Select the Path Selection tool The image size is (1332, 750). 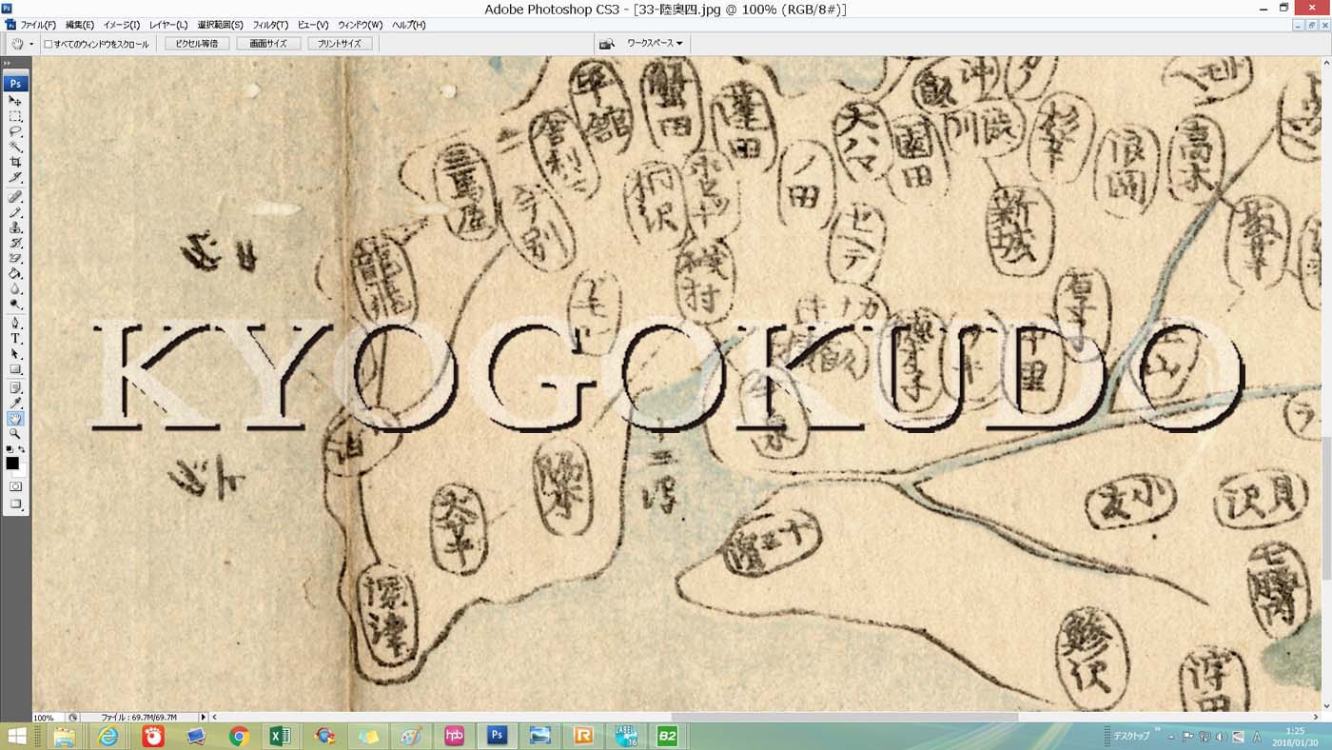[x=15, y=353]
